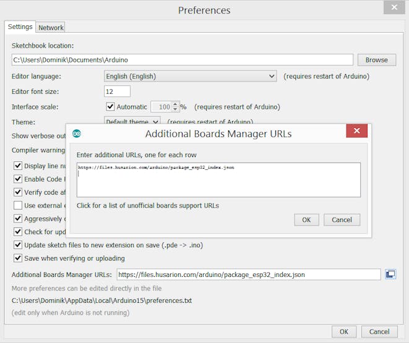Toggle the Verify code after upload checkbox
Image resolution: width=409 pixels, height=343 pixels.
18,192
